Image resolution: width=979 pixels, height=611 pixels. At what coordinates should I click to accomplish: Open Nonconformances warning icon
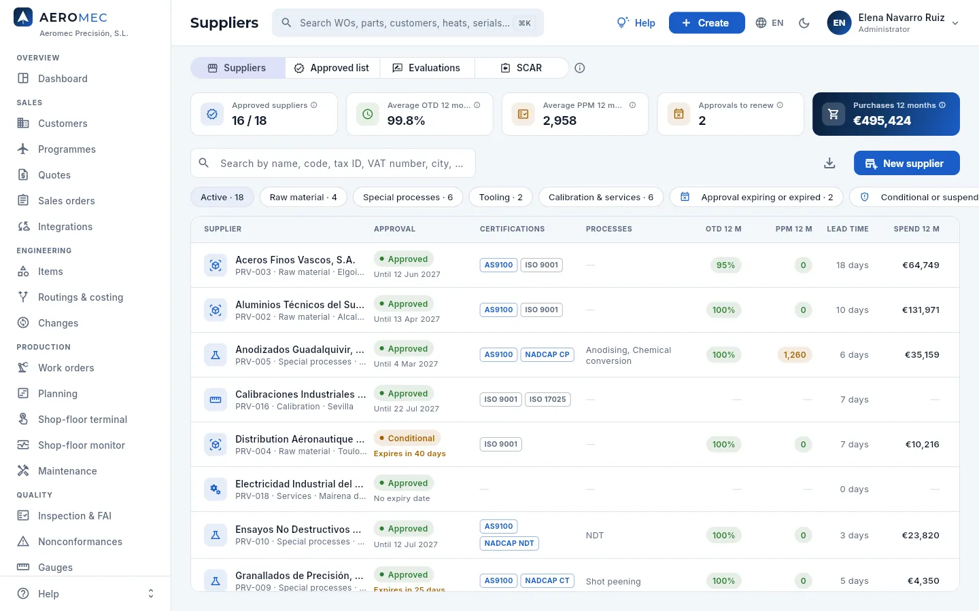(x=23, y=541)
